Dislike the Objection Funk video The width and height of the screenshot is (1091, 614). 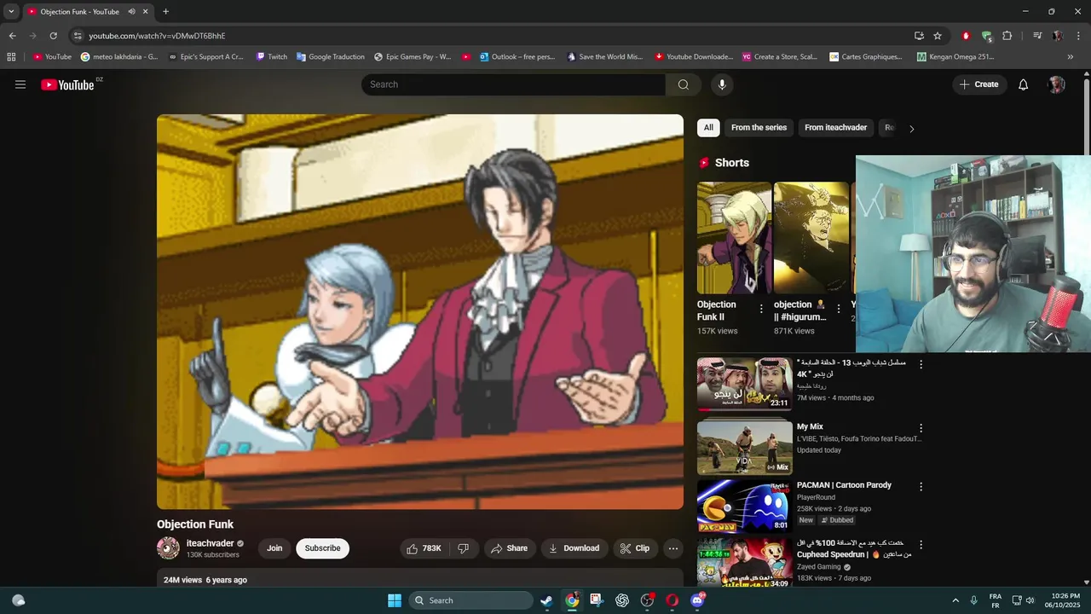pos(464,548)
